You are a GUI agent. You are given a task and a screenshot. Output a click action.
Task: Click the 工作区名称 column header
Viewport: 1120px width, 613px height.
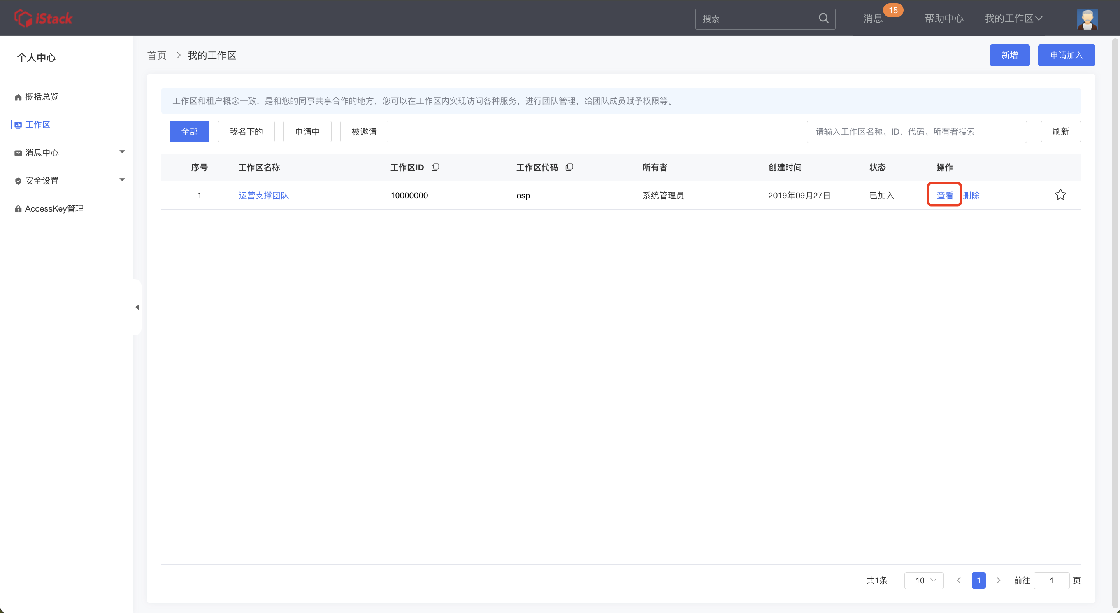pos(259,167)
